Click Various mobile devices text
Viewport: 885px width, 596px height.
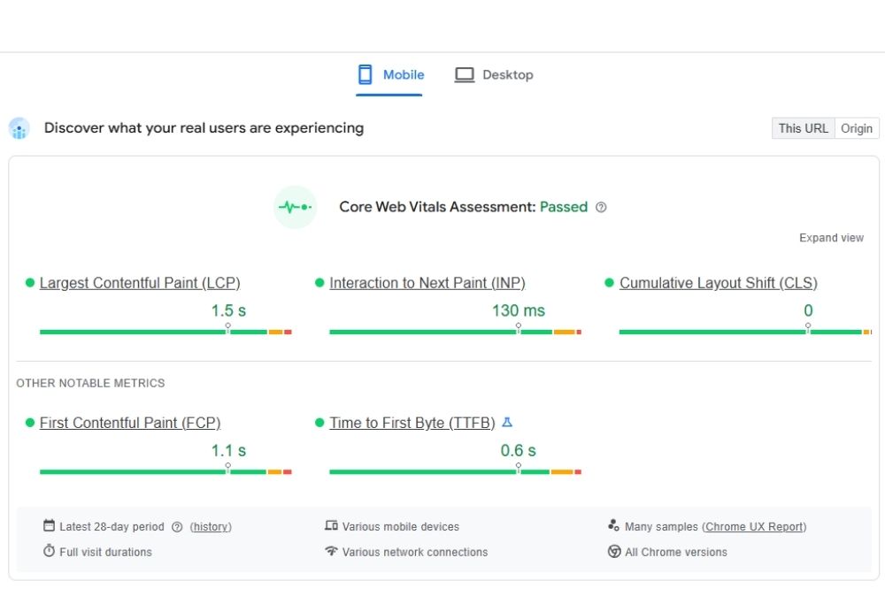point(401,527)
